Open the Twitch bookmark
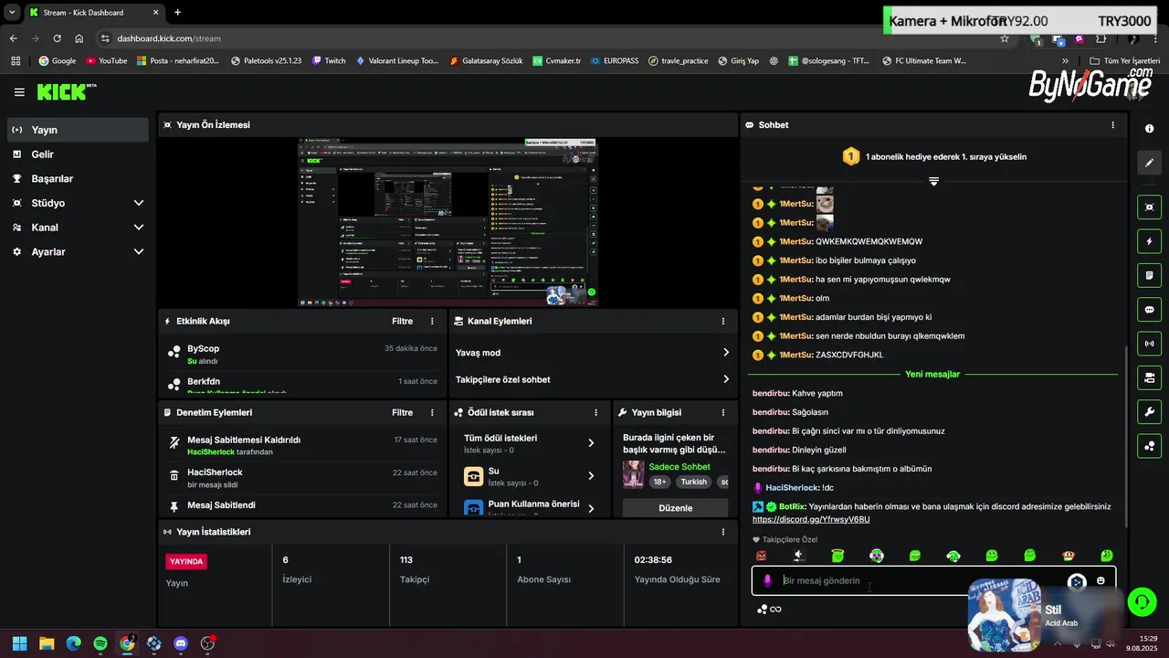The height and width of the screenshot is (658, 1169). coord(329,61)
